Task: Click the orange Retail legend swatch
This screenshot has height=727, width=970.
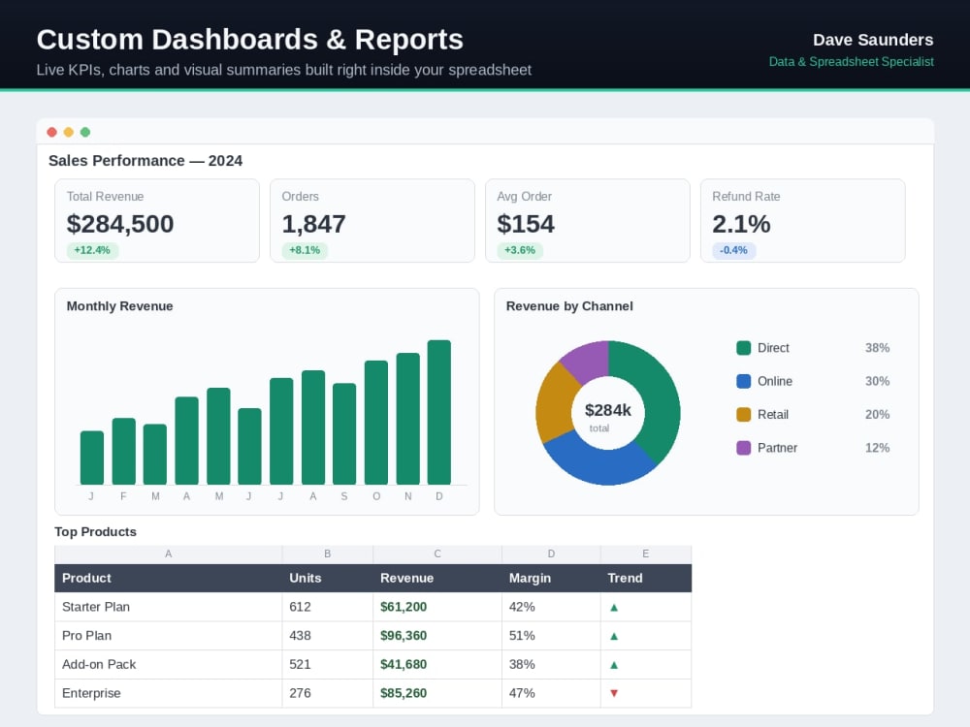Action: [x=744, y=414]
